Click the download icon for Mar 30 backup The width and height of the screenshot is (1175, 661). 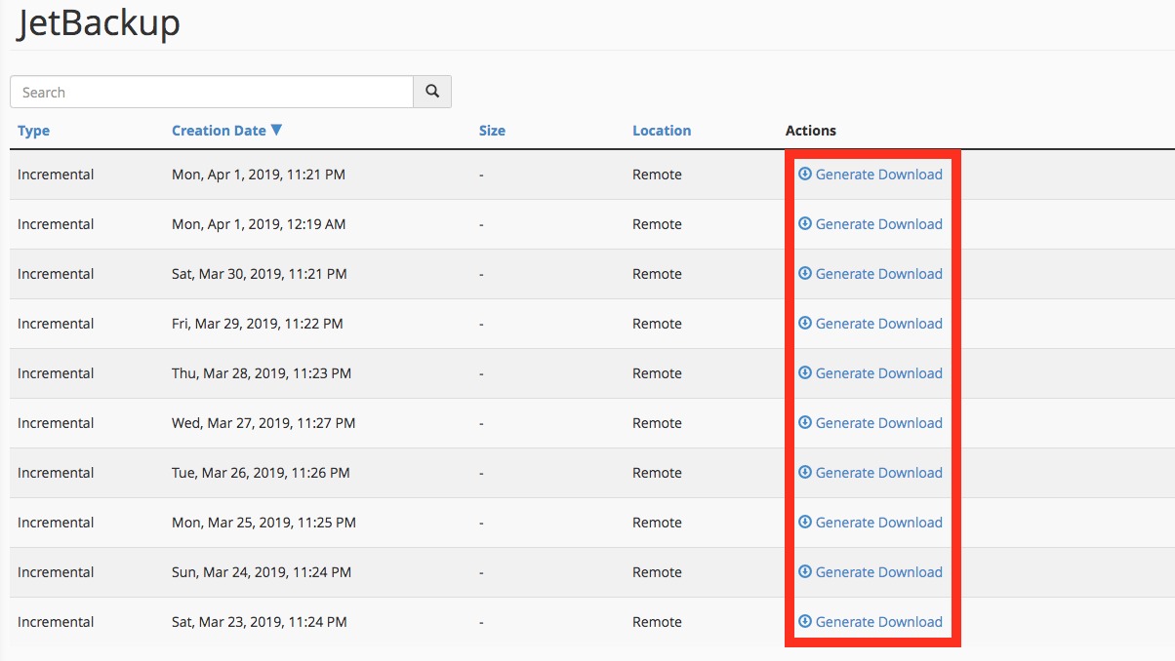[805, 273]
